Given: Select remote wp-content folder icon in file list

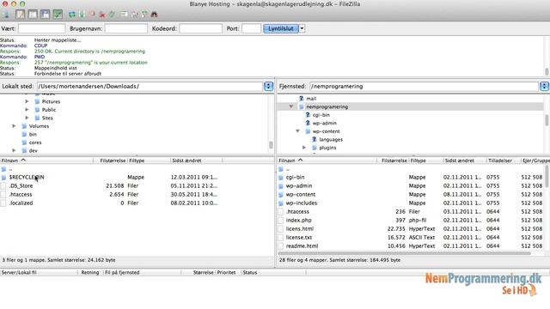Looking at the screenshot, I should (x=281, y=195).
